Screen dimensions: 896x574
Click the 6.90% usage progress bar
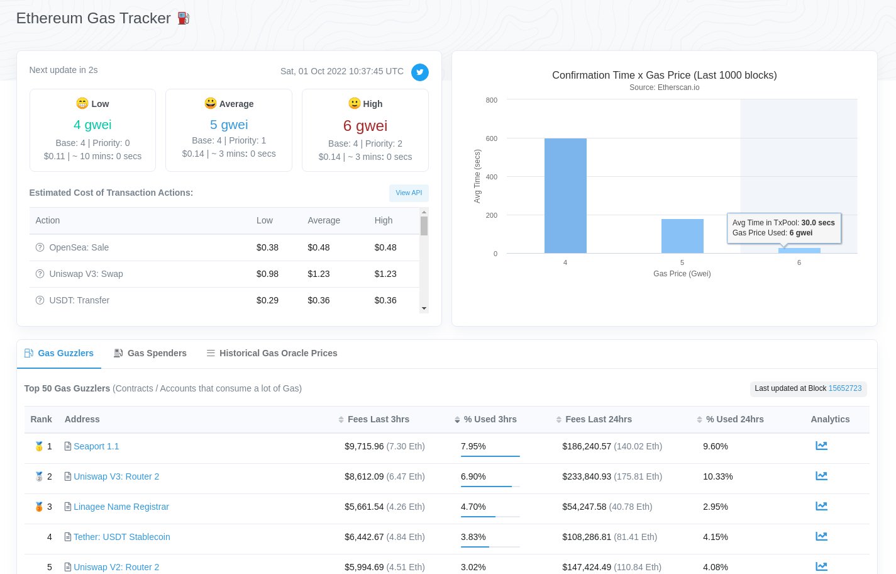[x=490, y=487]
